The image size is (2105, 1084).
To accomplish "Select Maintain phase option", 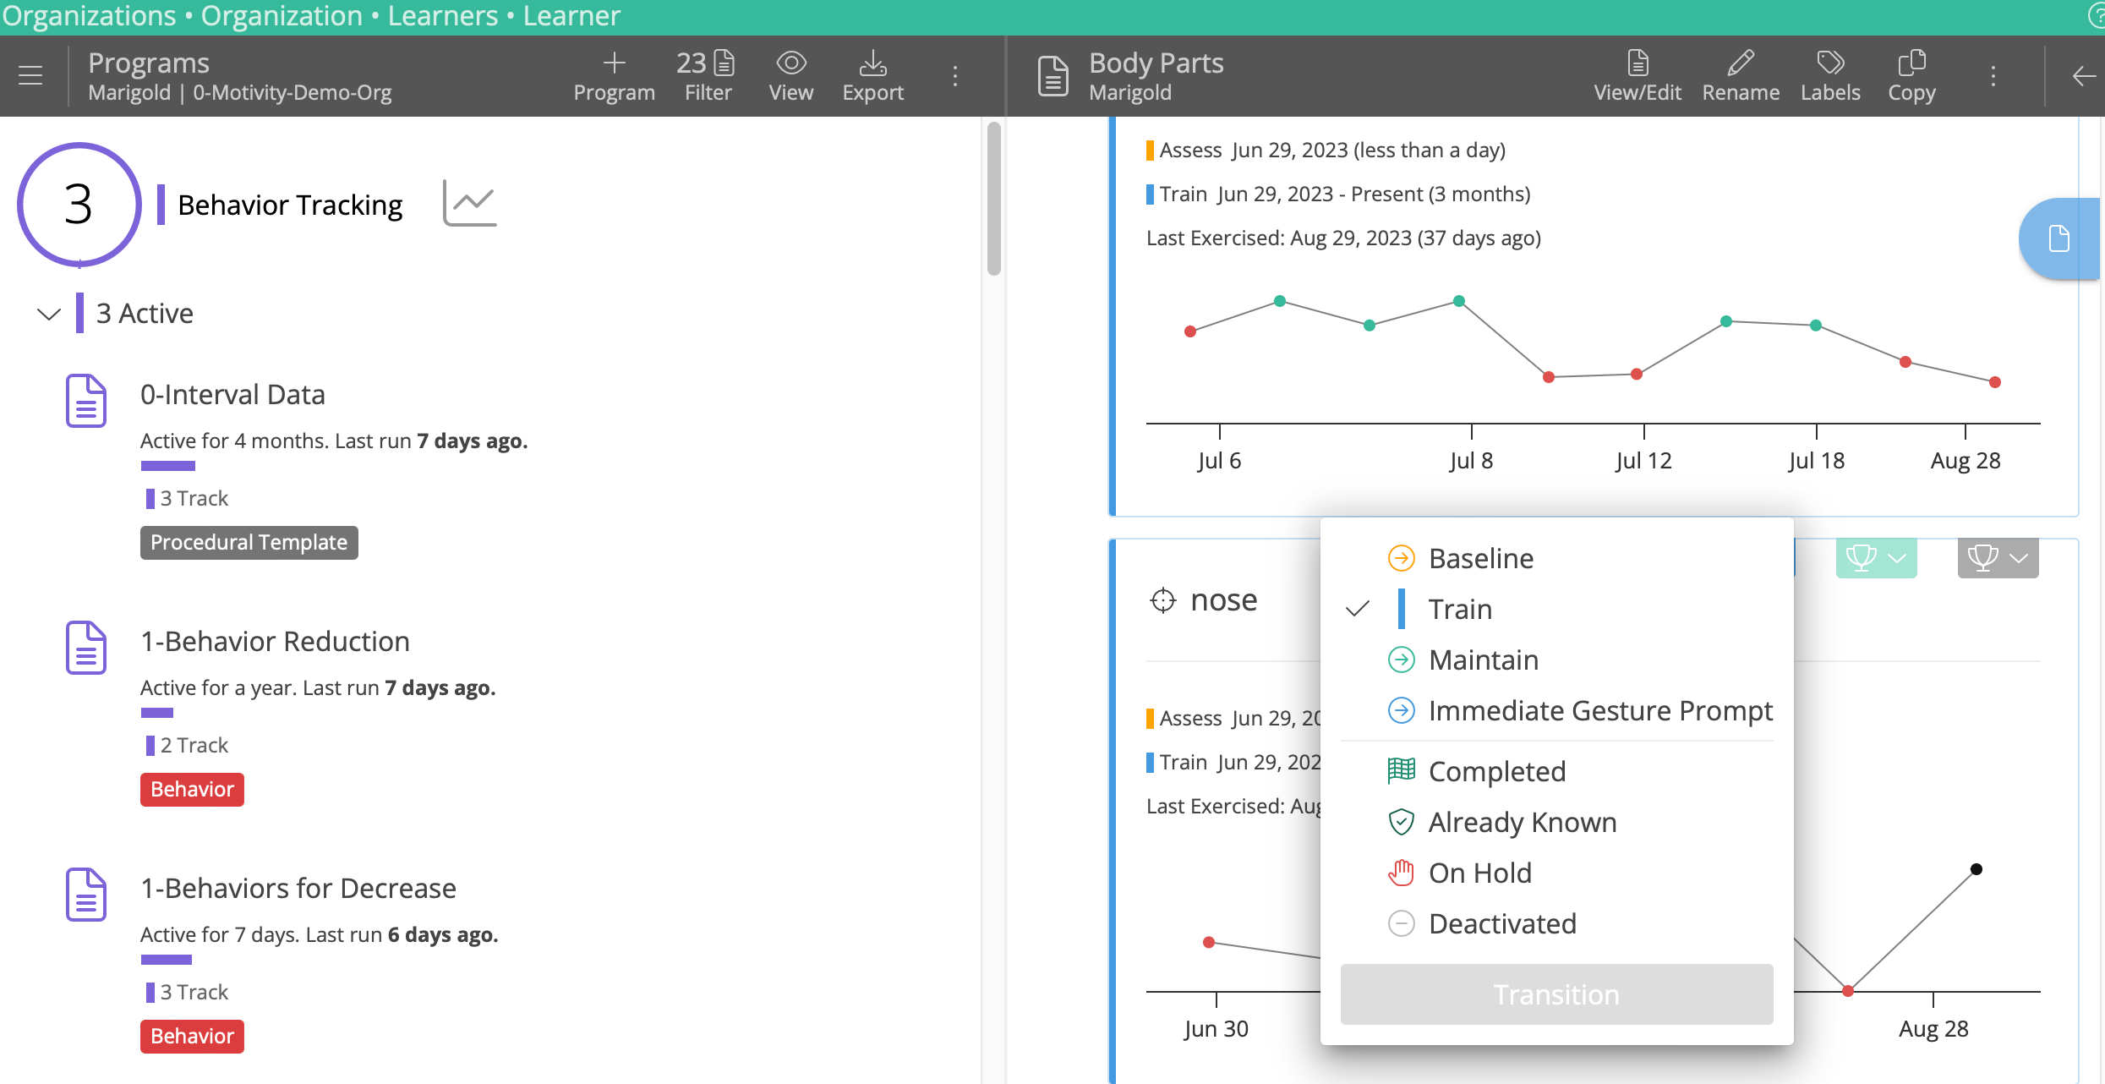I will (x=1556, y=660).
